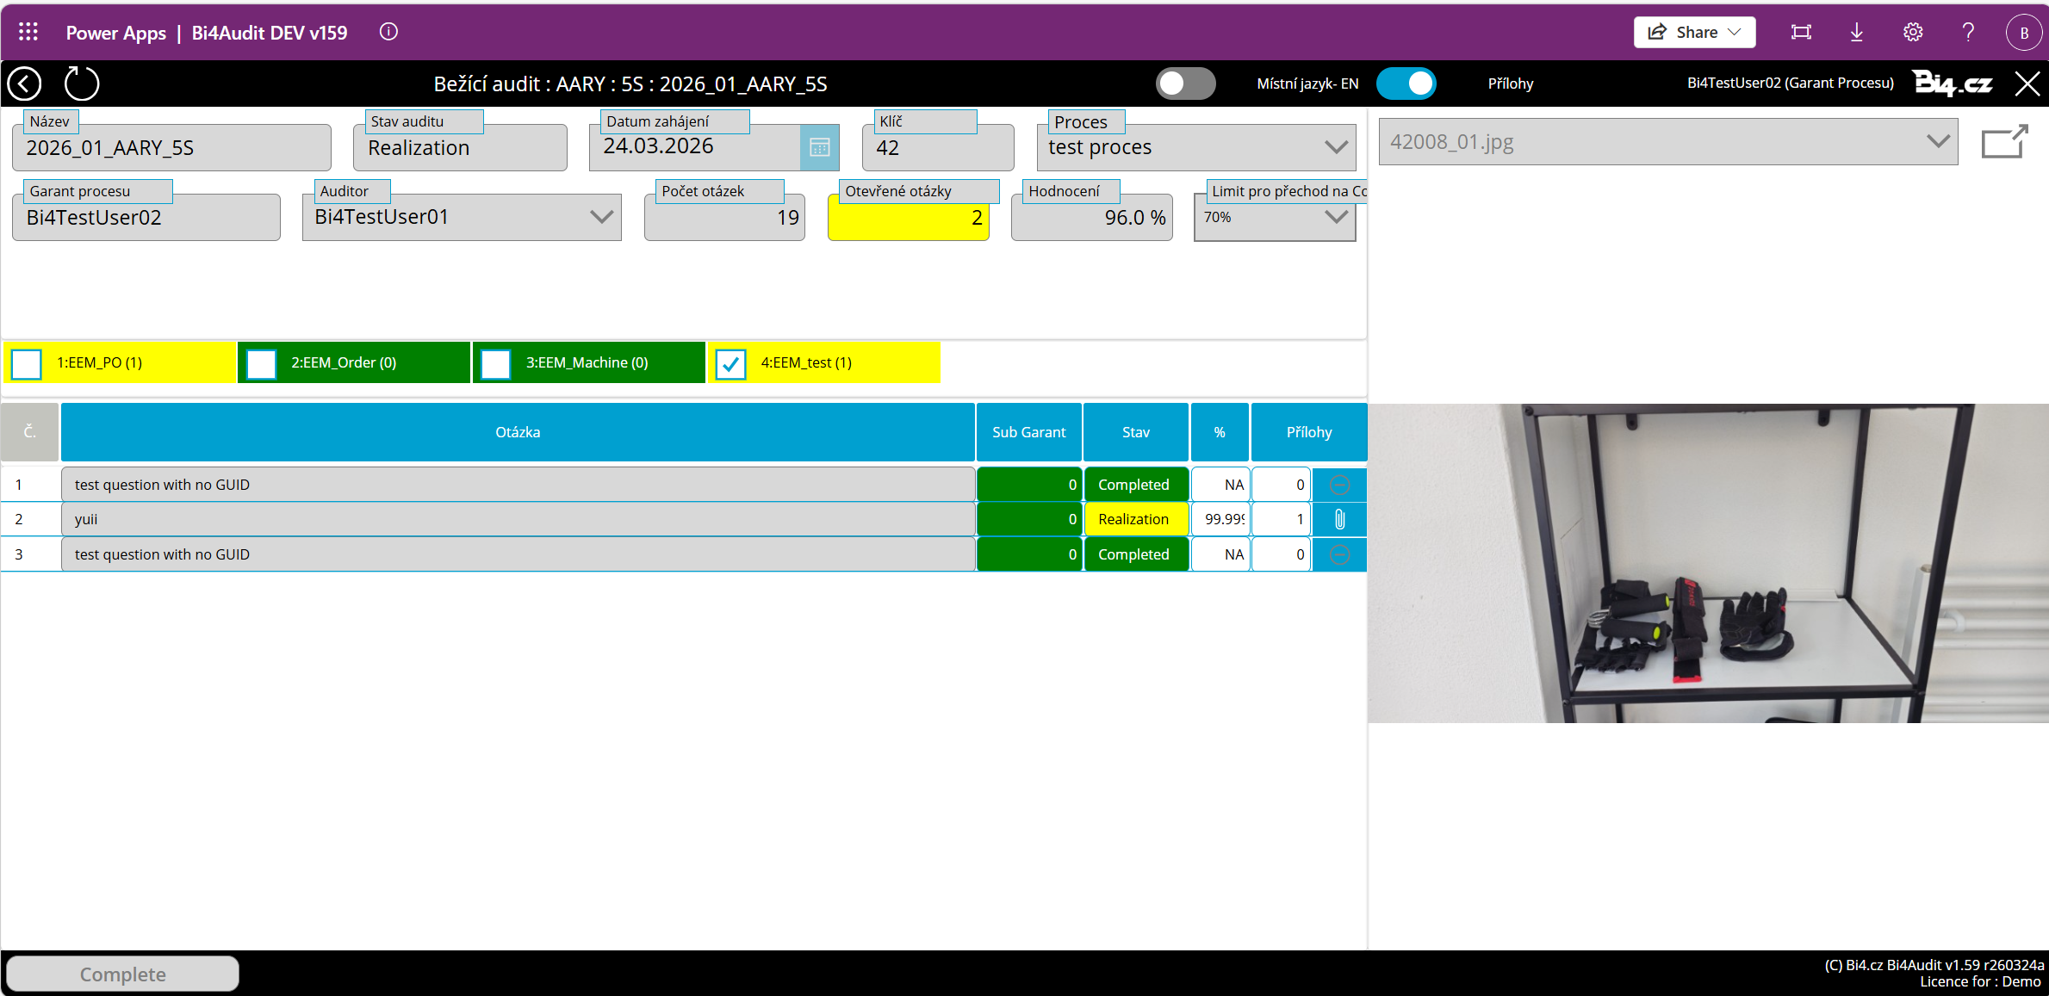Click the circular refresh icon
2049x996 pixels.
click(x=82, y=84)
